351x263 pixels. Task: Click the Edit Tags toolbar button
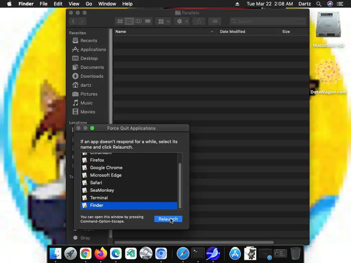[215, 21]
